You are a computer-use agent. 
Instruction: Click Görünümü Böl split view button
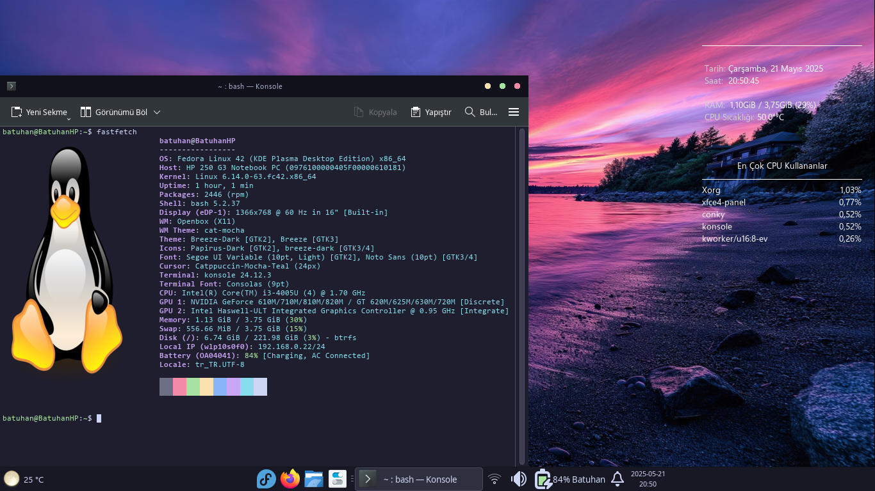coord(114,112)
